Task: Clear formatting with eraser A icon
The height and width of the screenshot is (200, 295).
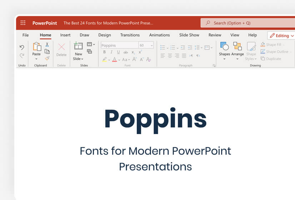Action: (x=149, y=59)
